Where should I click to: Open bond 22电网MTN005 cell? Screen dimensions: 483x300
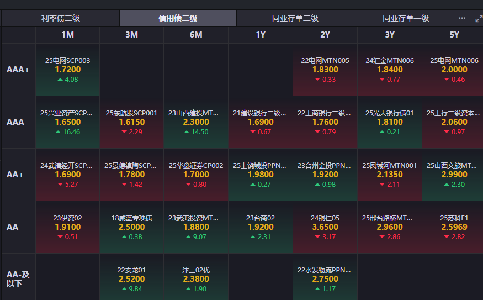click(x=325, y=70)
